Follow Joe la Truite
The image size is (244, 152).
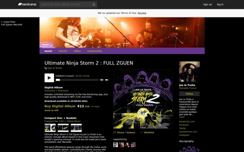click(x=189, y=94)
